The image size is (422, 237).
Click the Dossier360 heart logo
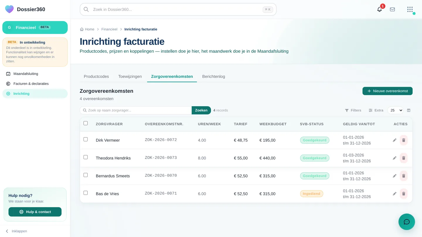9,9
